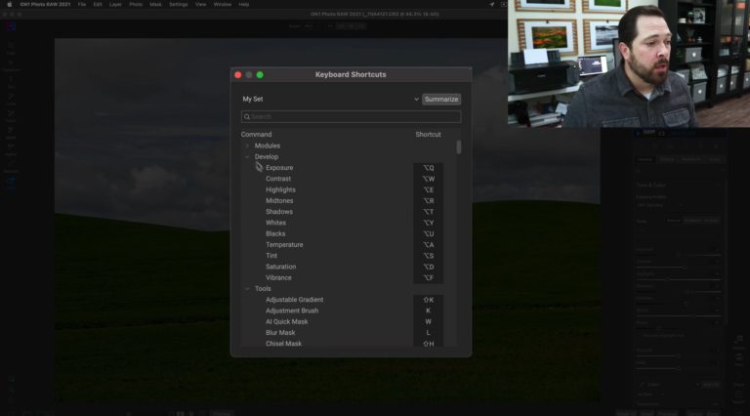The width and height of the screenshot is (750, 416).
Task: Edit the Blur Mask shortcut cell L
Action: (x=428, y=333)
